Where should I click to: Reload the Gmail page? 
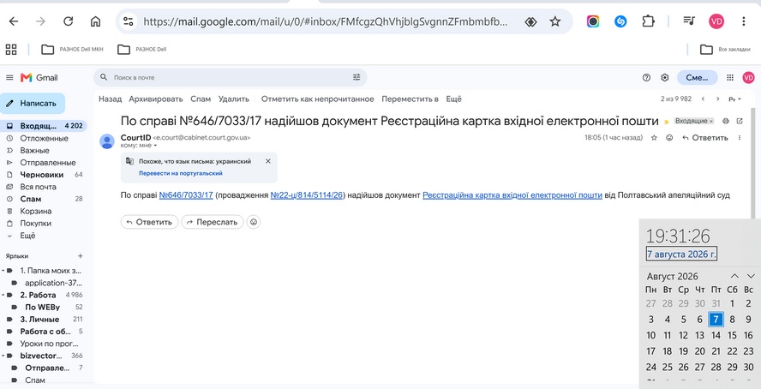pyautogui.click(x=69, y=21)
